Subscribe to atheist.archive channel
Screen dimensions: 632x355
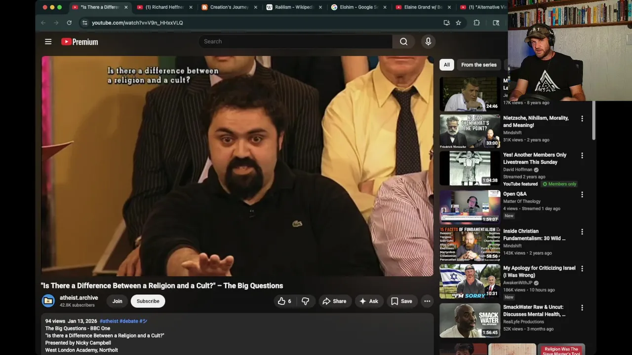pyautogui.click(x=148, y=301)
